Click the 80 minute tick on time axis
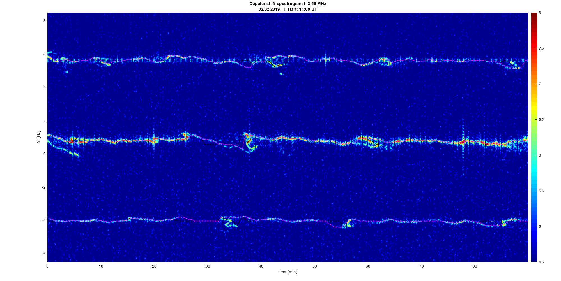Screen dimensions: 561x281 point(475,266)
